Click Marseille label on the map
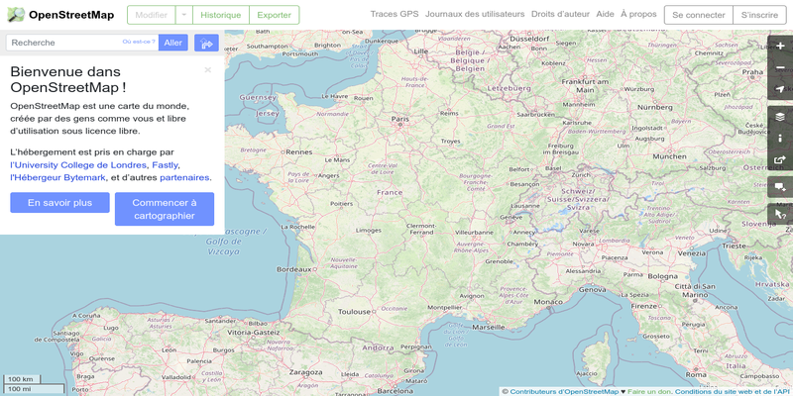This screenshot has height=396, width=793. coord(488,328)
